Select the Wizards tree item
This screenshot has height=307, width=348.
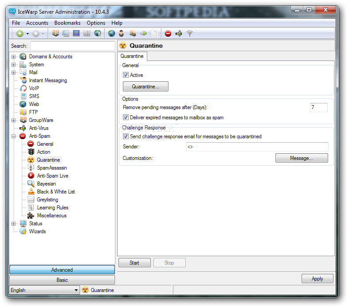point(37,231)
